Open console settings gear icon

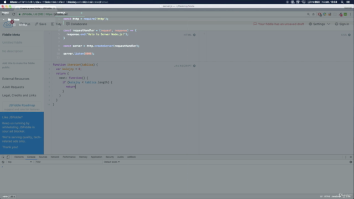(x=351, y=162)
